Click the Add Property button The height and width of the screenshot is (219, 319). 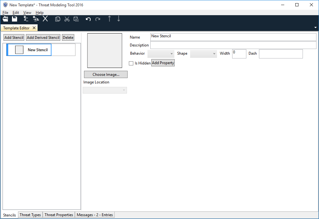coord(163,63)
